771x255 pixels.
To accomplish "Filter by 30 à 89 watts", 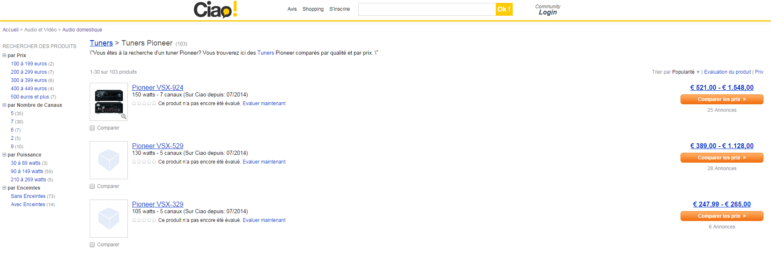I will [26, 163].
